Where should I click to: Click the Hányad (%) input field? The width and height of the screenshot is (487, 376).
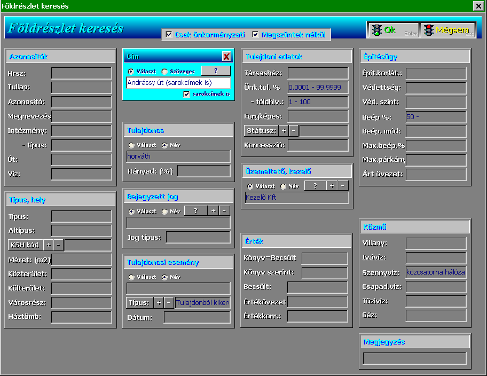tap(204, 171)
